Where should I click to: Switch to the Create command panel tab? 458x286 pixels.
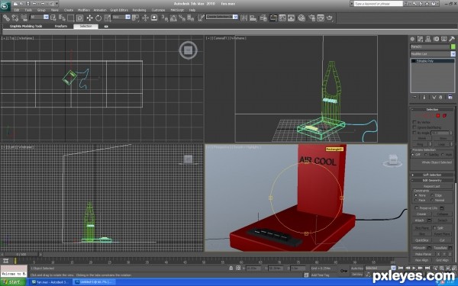pyautogui.click(x=412, y=39)
